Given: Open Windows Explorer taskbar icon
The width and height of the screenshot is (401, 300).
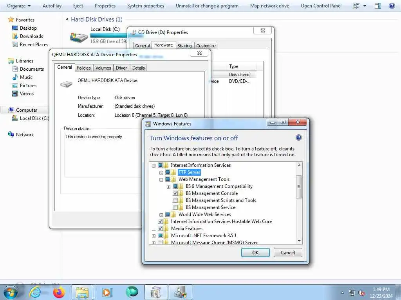Looking at the screenshot, I should click(x=82, y=293).
